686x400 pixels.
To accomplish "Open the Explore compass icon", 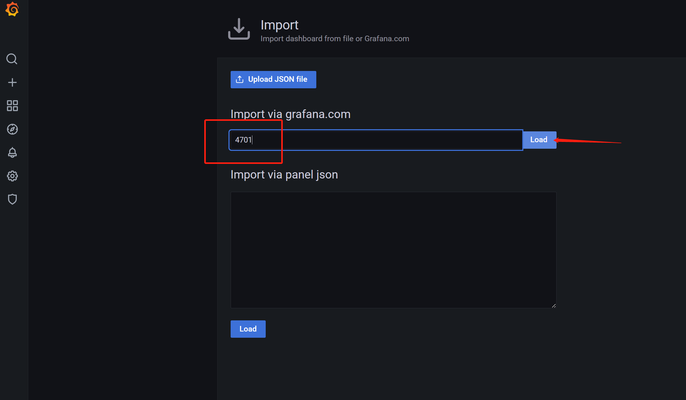I will point(12,129).
